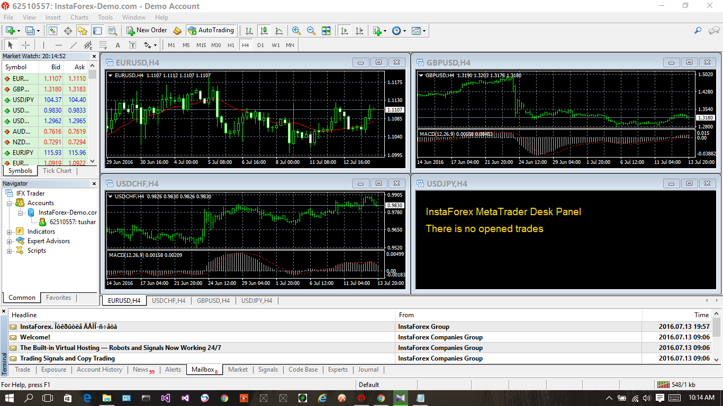This screenshot has width=723, height=406.
Task: Select the Crosshair tool
Action: (25, 45)
